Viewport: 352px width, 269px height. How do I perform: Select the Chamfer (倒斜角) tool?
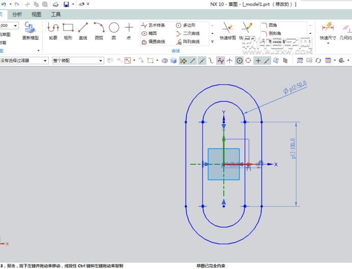[272, 34]
